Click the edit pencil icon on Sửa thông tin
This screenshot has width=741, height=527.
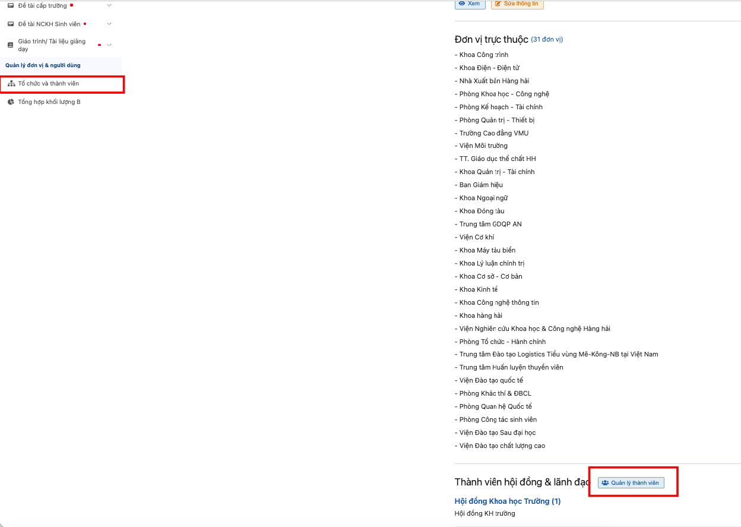(498, 4)
